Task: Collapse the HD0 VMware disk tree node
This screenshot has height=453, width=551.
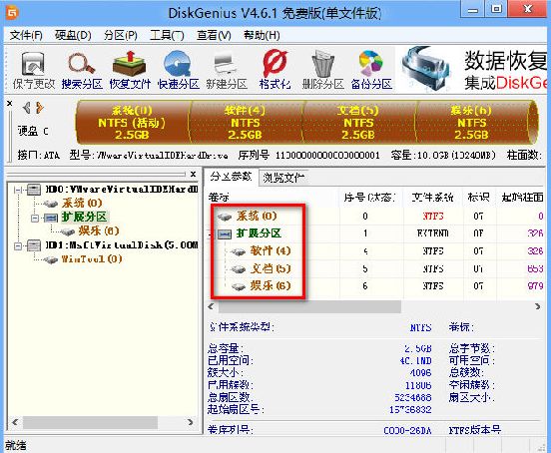Action: [x=18, y=190]
